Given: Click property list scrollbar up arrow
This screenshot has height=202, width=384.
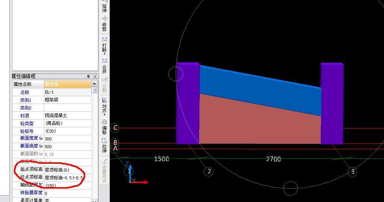Looking at the screenshot, I should (x=94, y=84).
